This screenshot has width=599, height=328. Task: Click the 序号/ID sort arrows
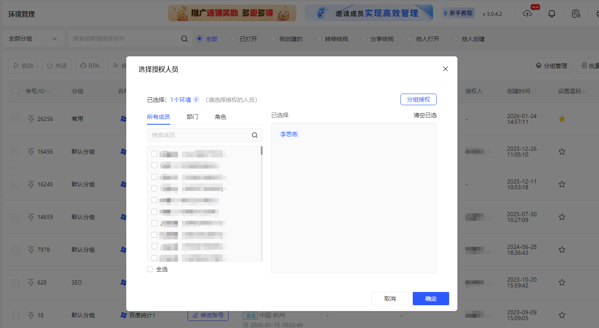click(48, 91)
